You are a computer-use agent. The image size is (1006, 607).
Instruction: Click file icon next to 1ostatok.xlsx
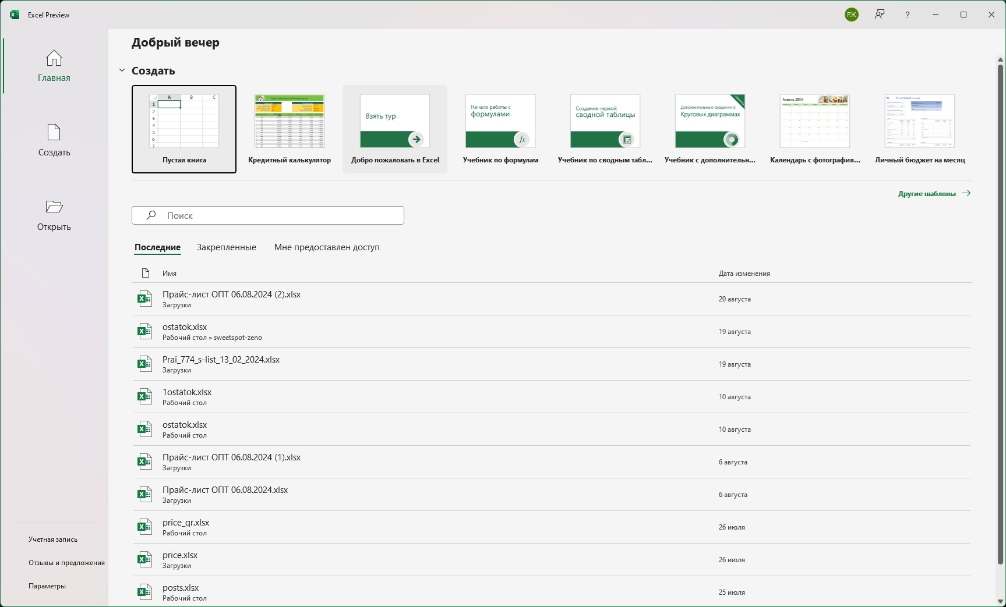144,397
